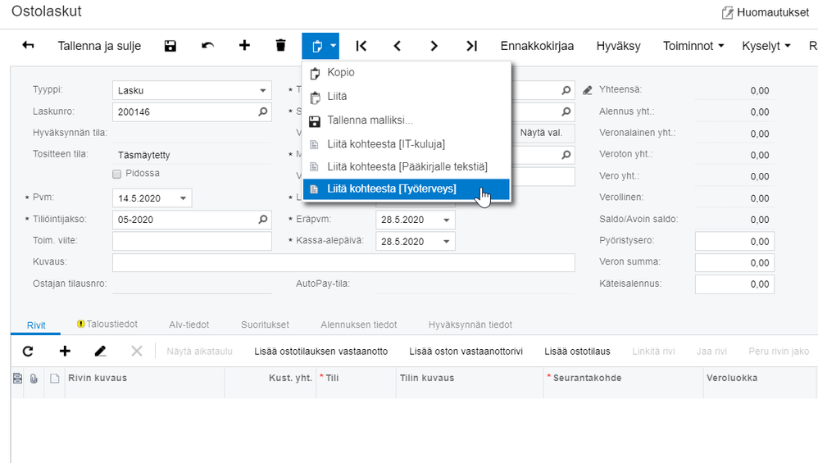Click the save disk icon
818x463 pixels.
(x=170, y=46)
